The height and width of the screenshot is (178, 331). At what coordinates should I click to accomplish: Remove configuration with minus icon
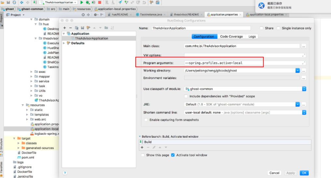tap(70, 28)
